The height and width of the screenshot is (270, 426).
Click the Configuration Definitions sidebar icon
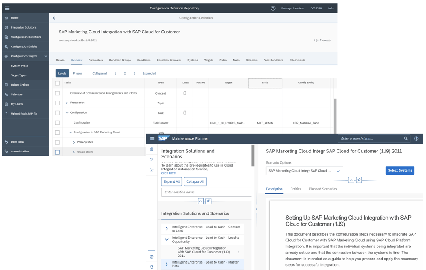(x=6, y=37)
